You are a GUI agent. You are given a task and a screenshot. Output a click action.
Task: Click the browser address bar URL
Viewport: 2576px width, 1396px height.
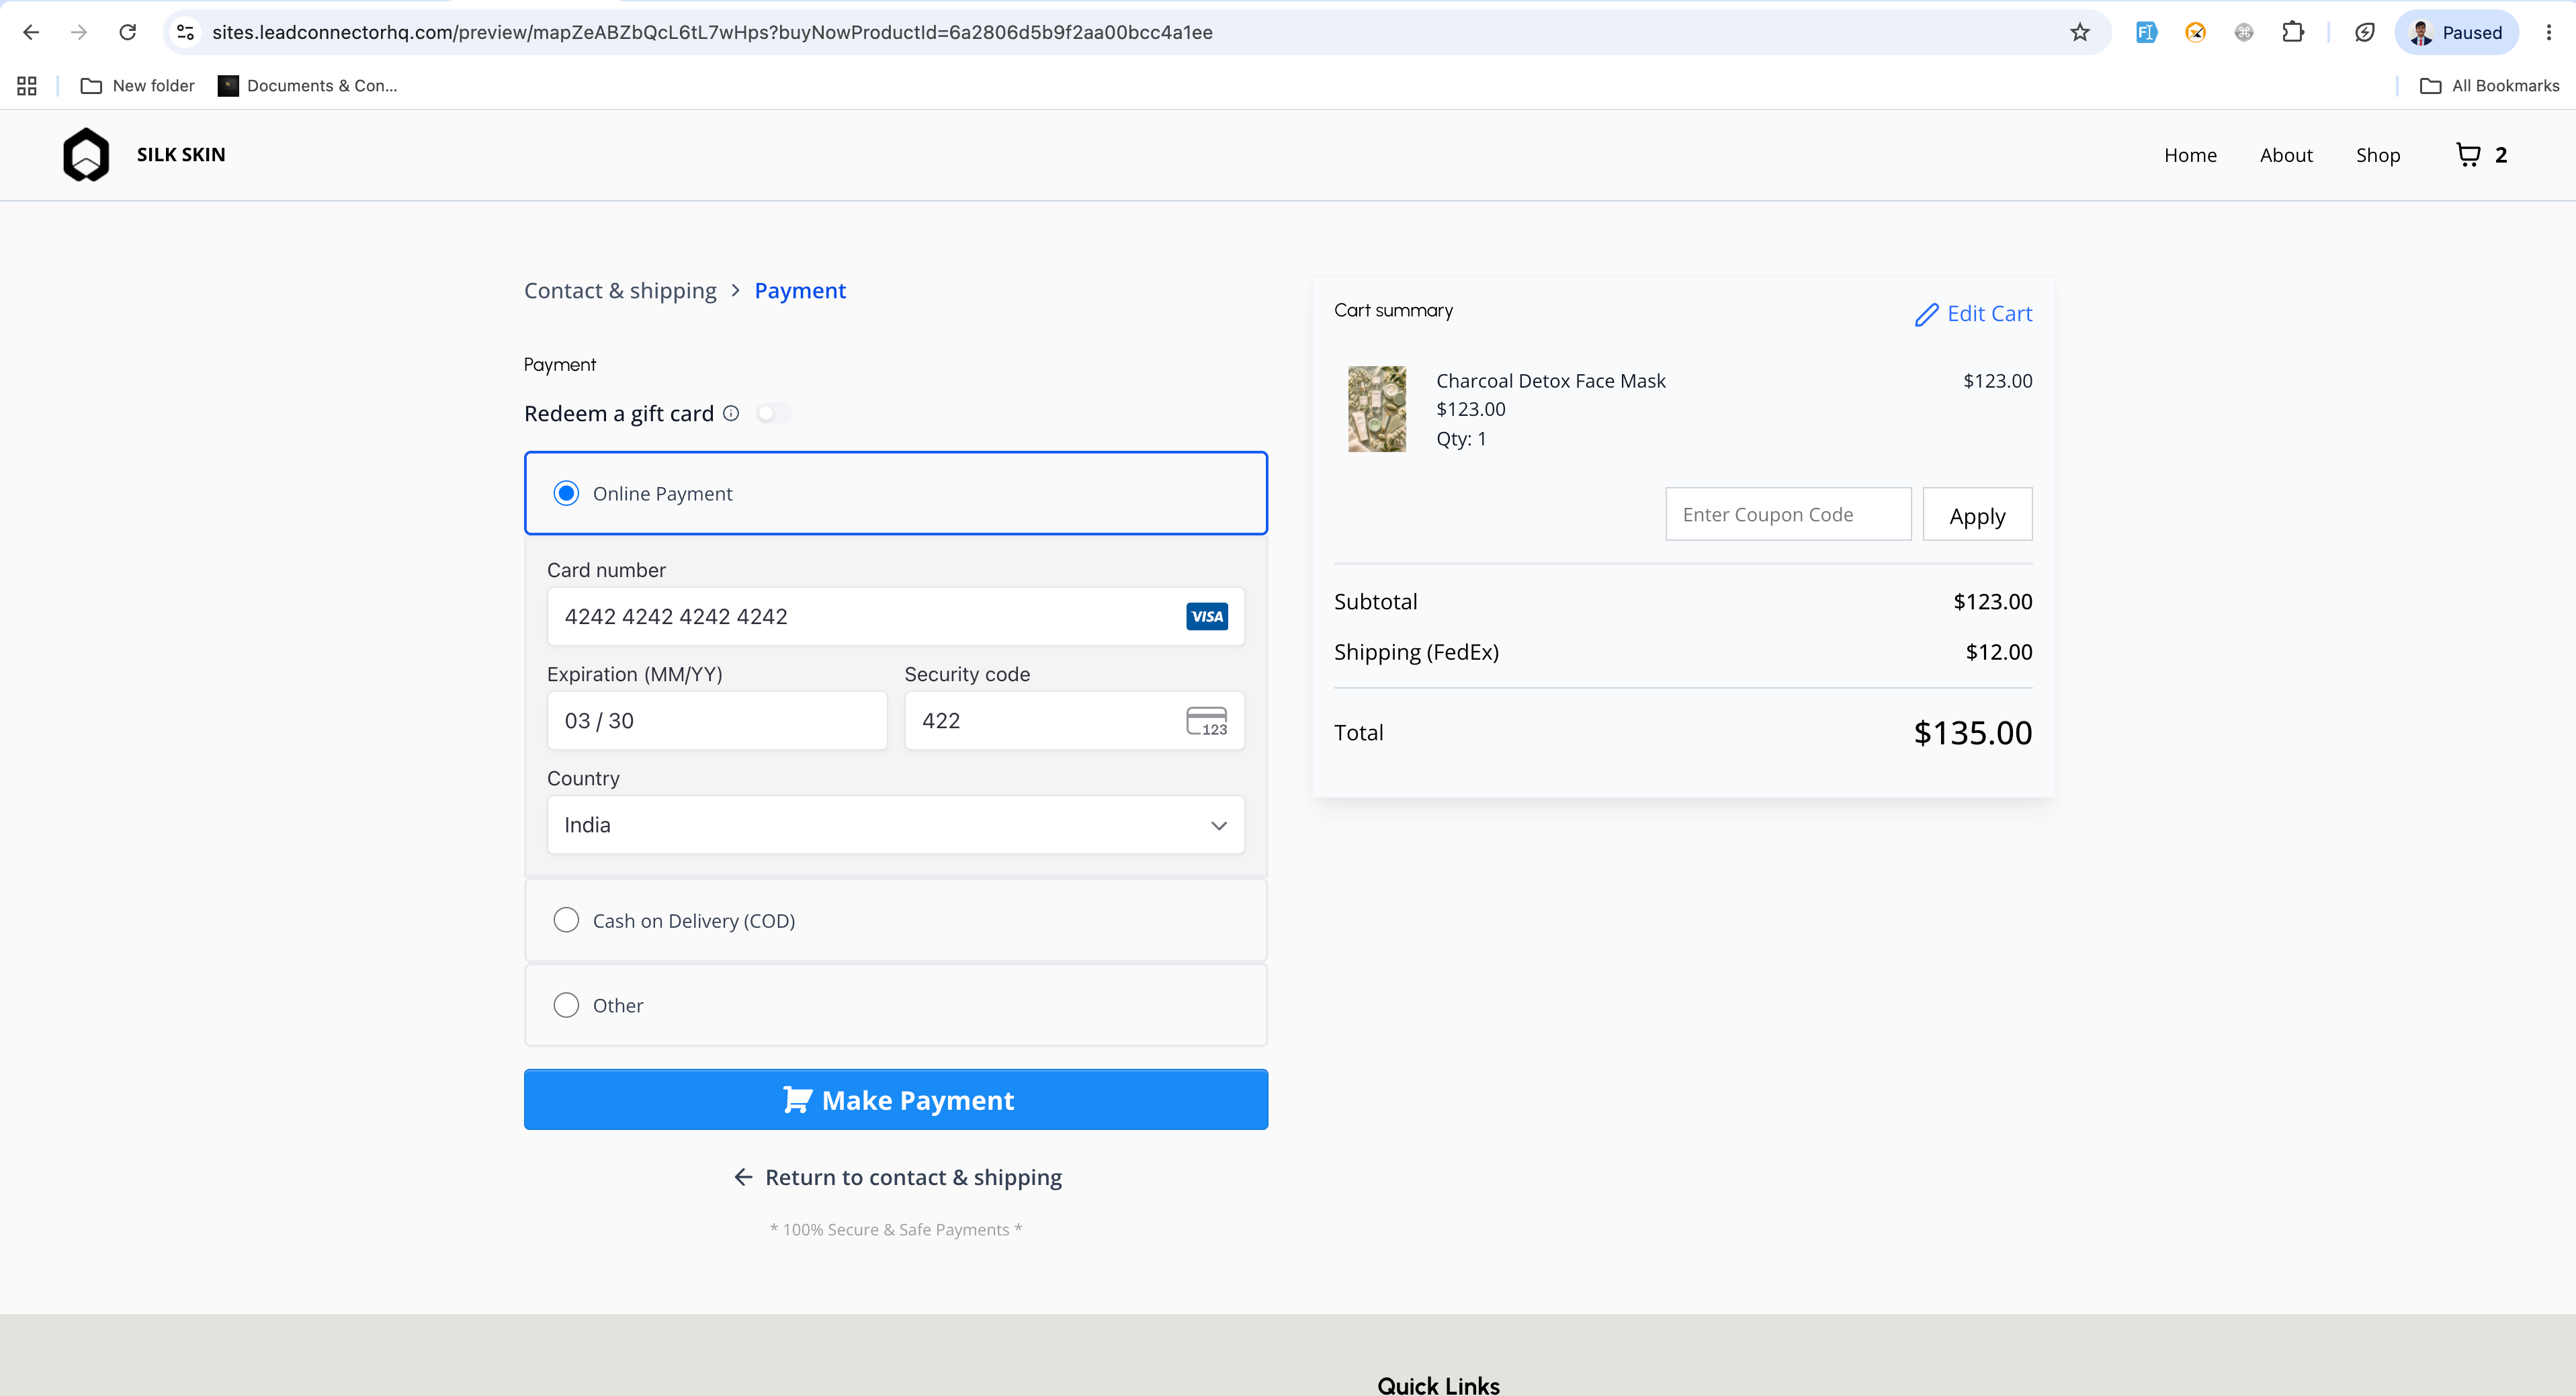tap(712, 32)
